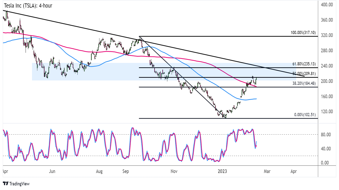Select the Nov marker on time axis
Viewport: 339px width, 190px height.
pos(174,171)
